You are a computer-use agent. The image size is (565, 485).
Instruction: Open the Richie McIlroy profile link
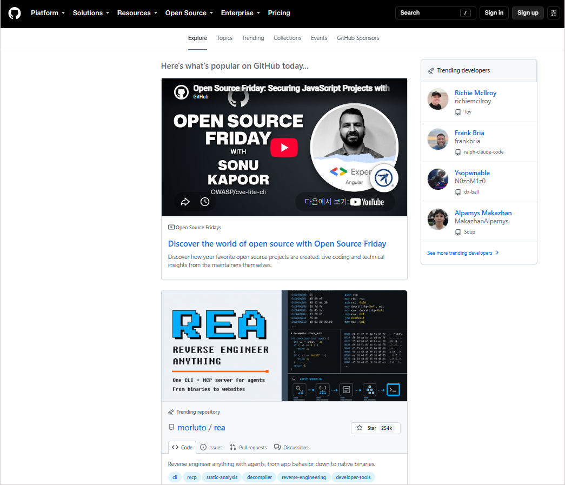point(475,93)
